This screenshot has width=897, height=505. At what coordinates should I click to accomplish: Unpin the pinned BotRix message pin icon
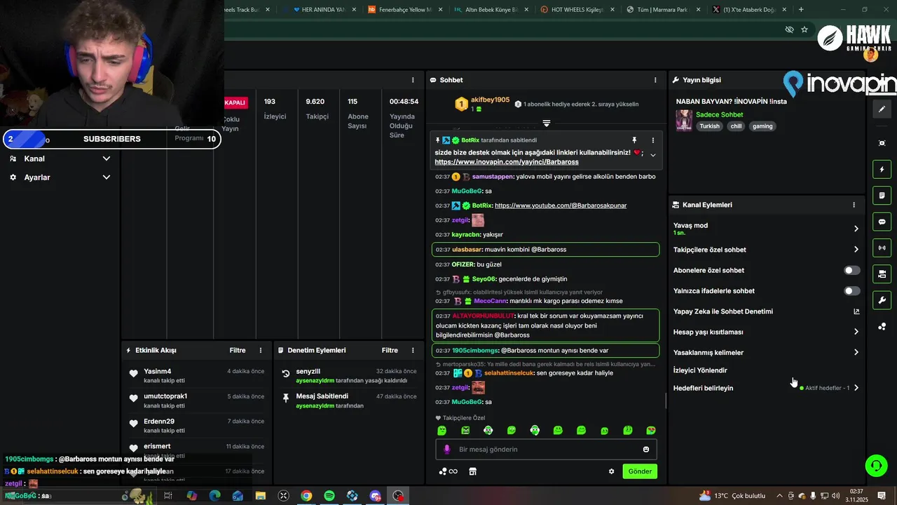click(634, 140)
